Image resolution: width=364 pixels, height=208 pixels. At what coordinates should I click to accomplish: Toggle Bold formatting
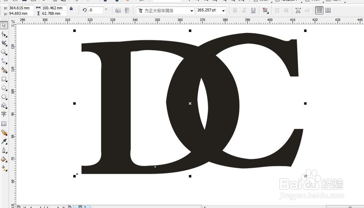coord(235,11)
